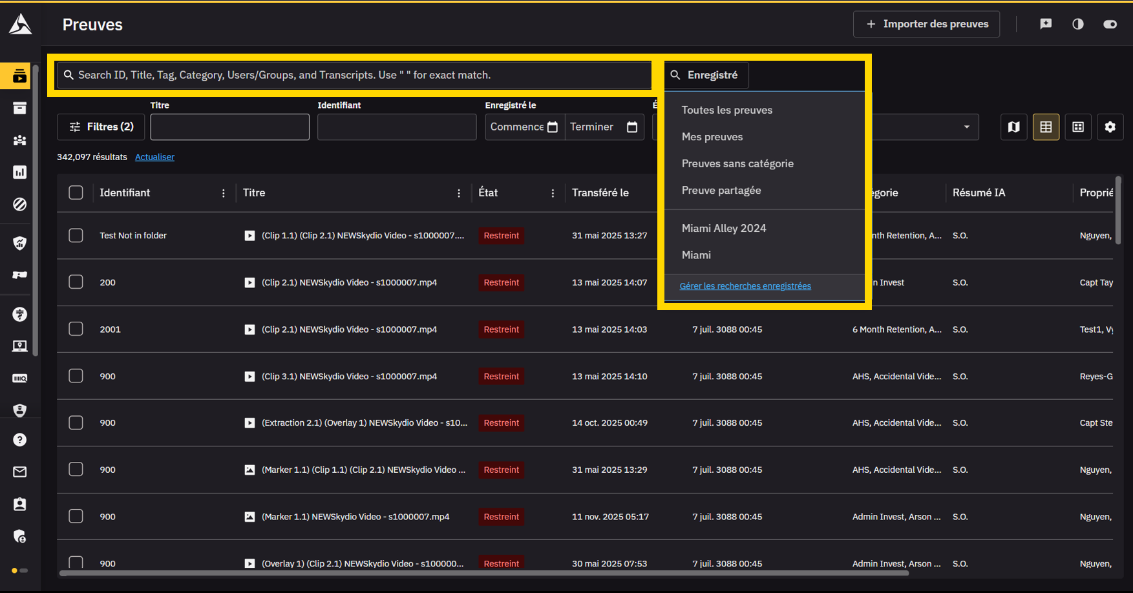Click the main evidence search field
Viewport: 1133px width, 593px height.
(355, 75)
